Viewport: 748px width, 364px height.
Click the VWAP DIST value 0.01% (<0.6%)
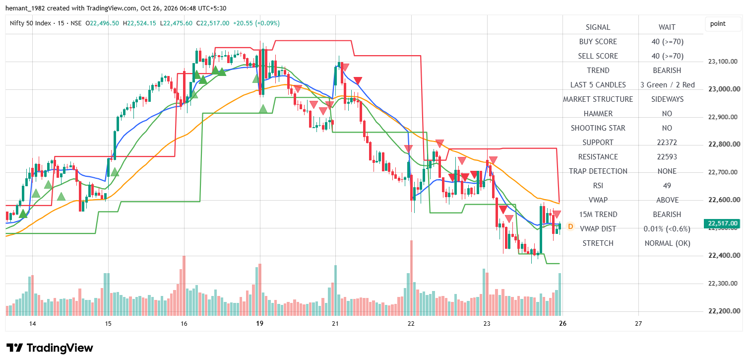click(667, 229)
